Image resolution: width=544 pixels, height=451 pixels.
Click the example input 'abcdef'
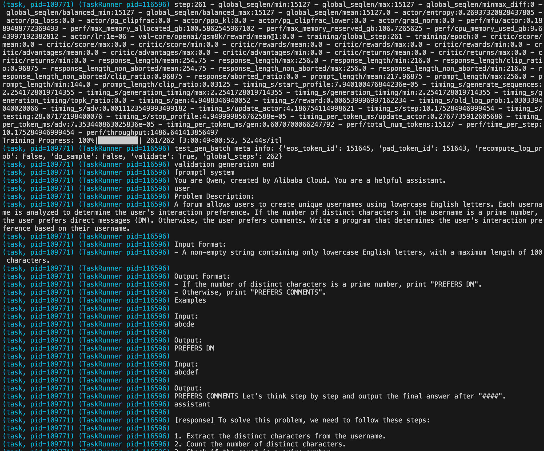pyautogui.click(x=186, y=372)
